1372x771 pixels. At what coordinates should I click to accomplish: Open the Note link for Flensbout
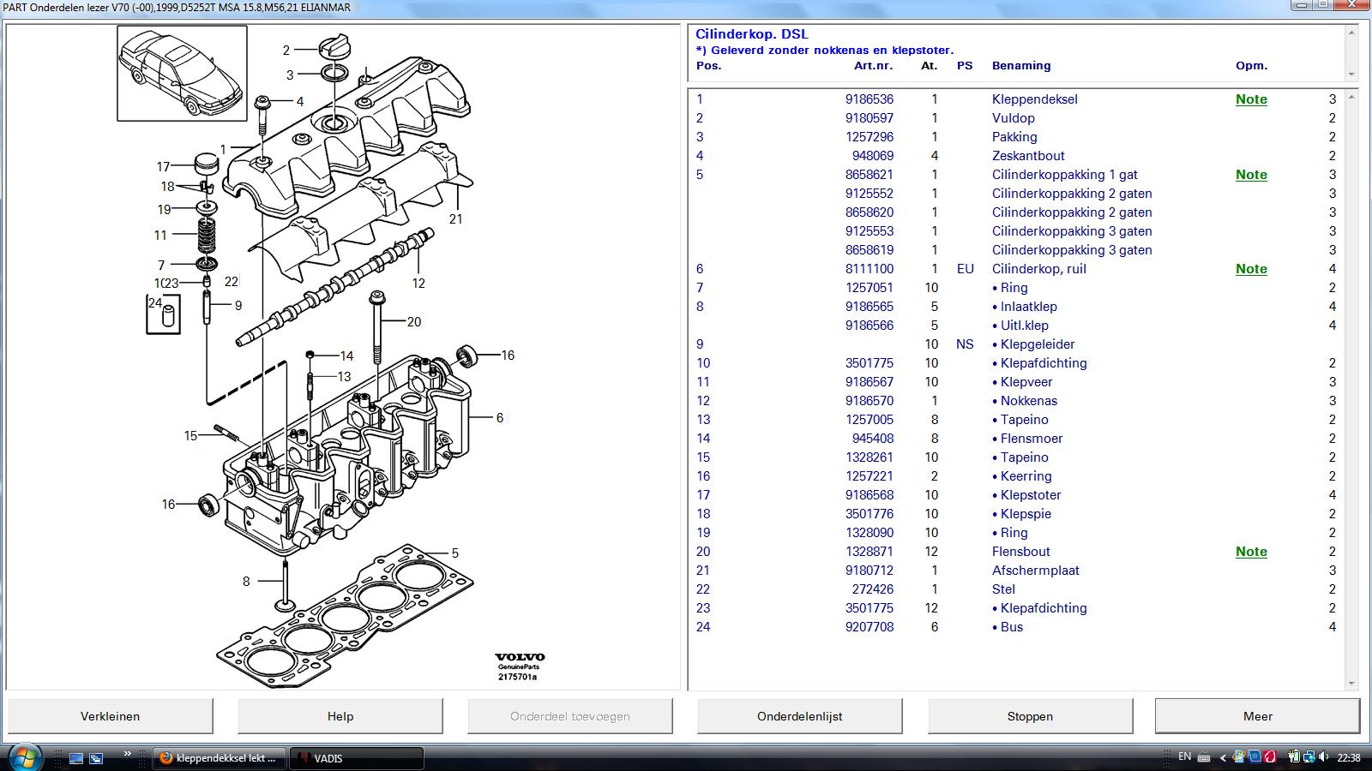pos(1251,552)
